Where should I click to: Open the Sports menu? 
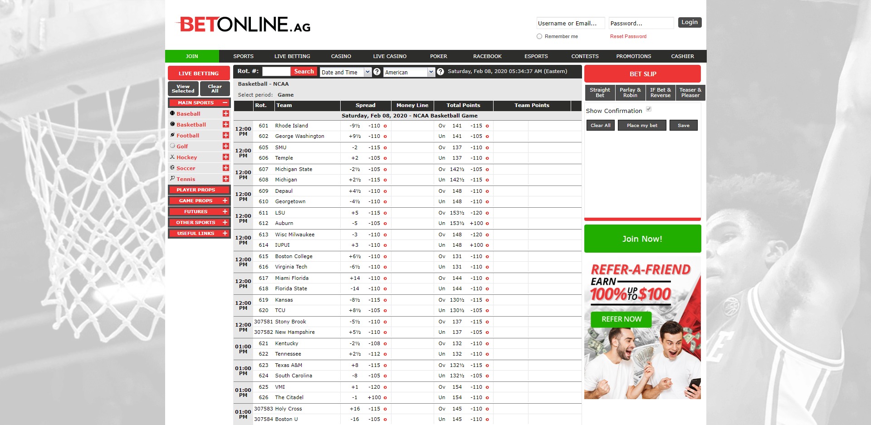[x=244, y=56]
